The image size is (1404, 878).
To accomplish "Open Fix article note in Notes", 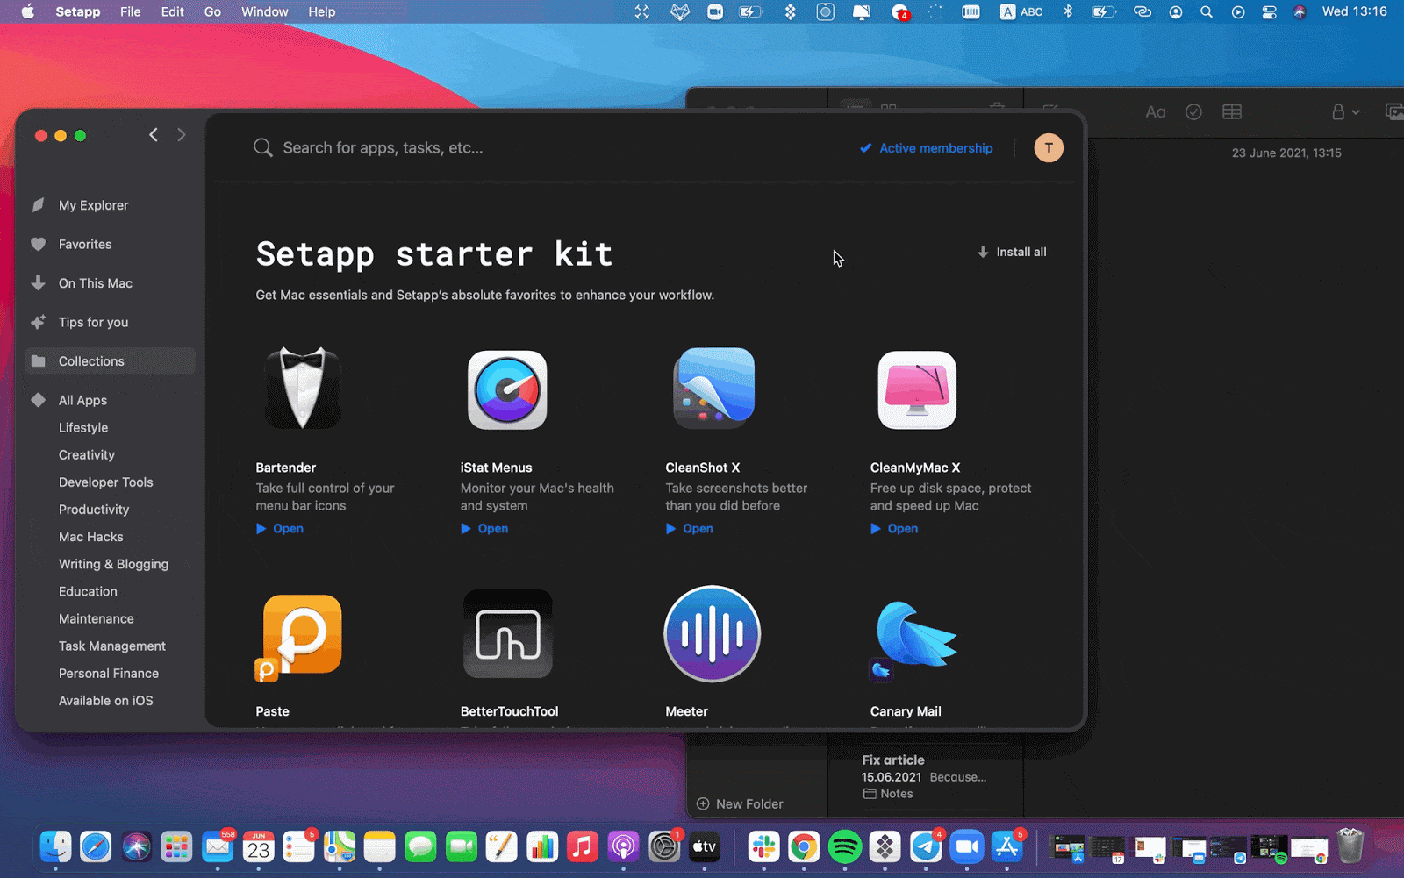I will tap(926, 776).
